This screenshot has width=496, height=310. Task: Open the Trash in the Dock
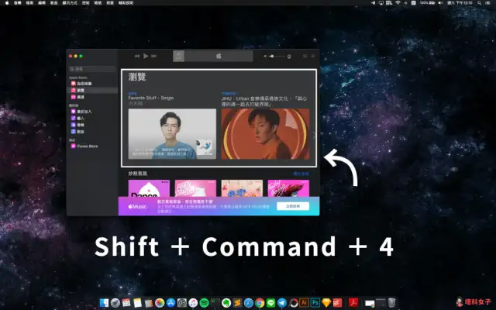[391, 303]
